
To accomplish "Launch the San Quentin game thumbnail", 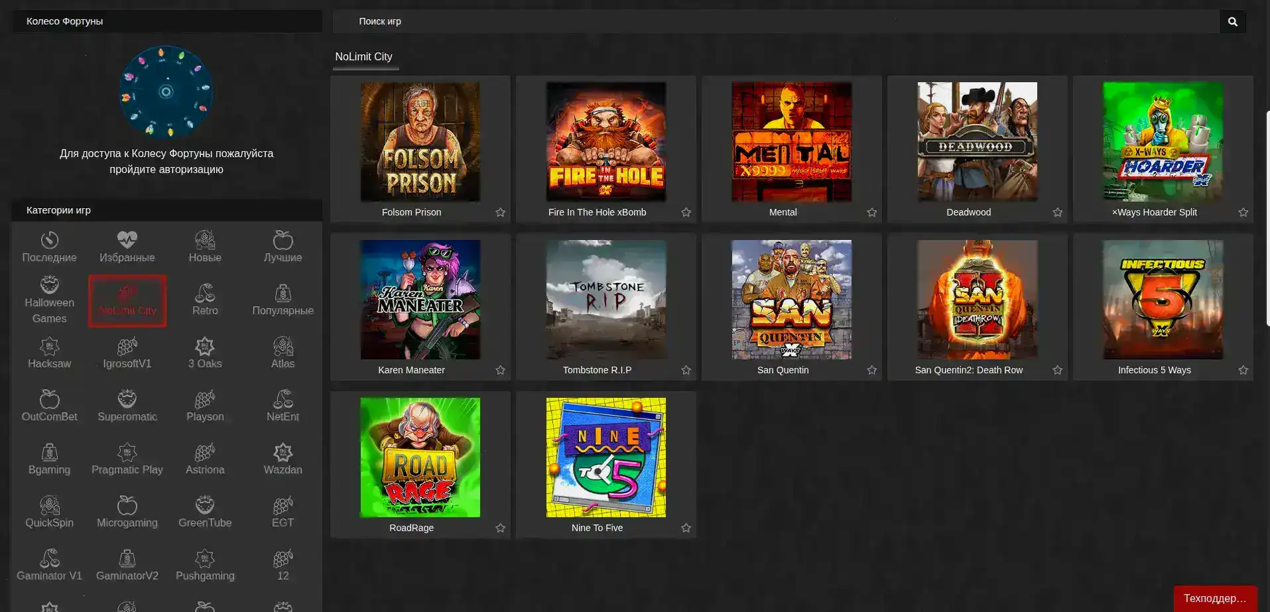I will 791,300.
